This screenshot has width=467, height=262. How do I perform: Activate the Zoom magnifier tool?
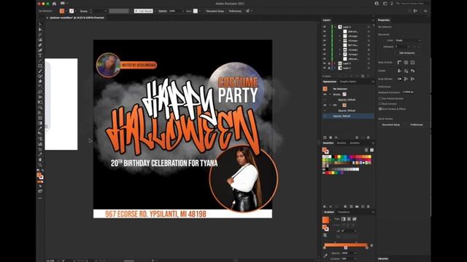pos(40,164)
